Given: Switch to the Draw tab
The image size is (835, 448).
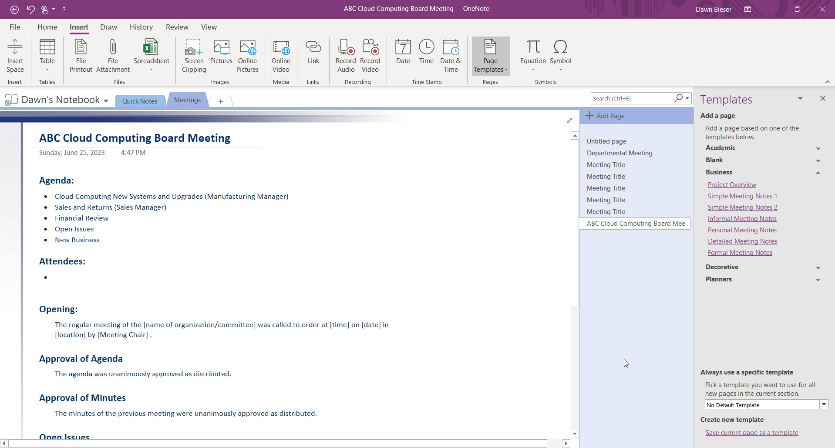Looking at the screenshot, I should [x=108, y=27].
